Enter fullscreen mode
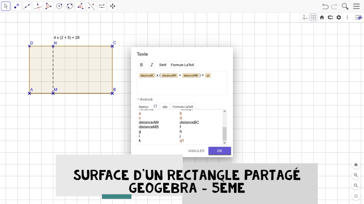 (x=356, y=196)
